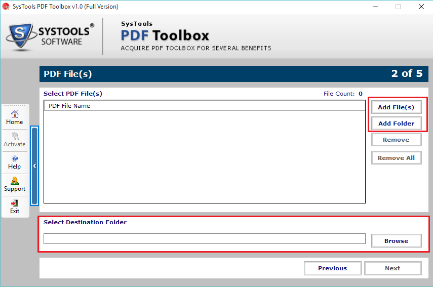Click the title bar app icon

click(x=6, y=7)
